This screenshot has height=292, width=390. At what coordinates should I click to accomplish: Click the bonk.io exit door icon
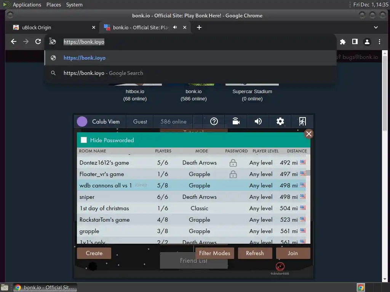tap(302, 121)
